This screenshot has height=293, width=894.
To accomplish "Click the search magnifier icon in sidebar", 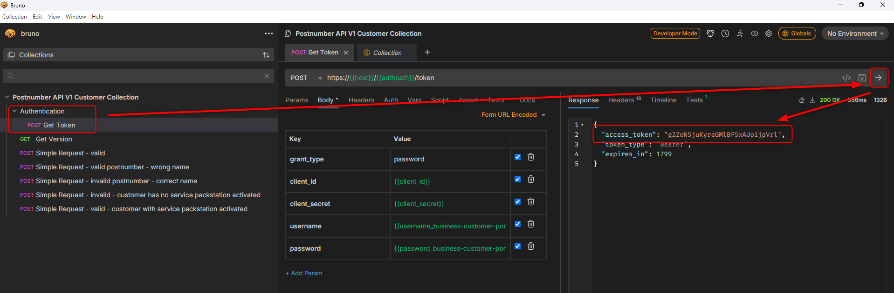I will 11,76.
